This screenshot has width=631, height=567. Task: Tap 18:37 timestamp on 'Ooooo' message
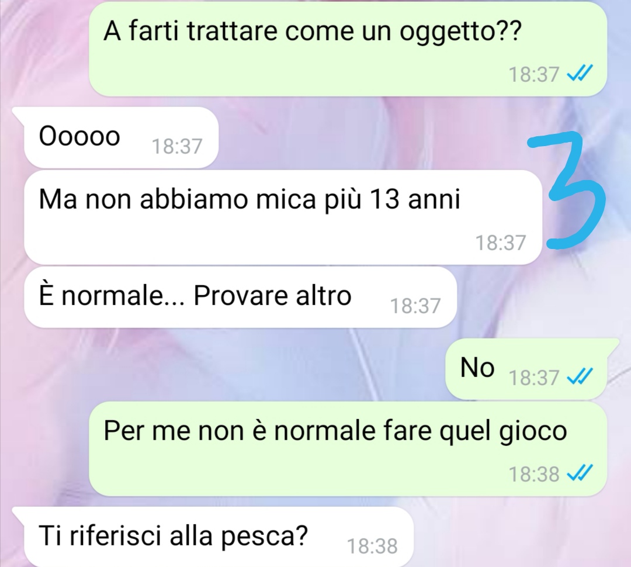click(176, 146)
